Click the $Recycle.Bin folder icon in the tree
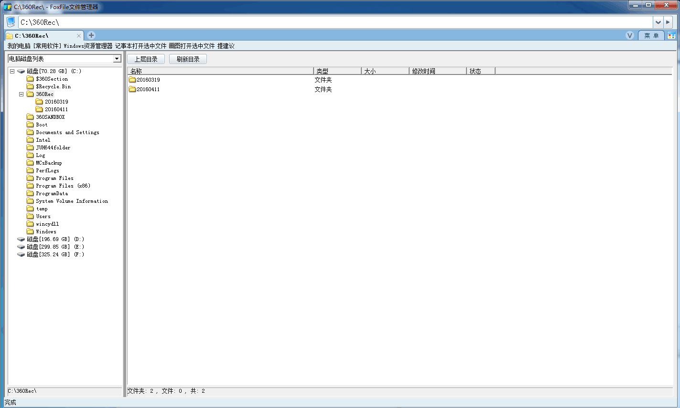This screenshot has width=680, height=408. click(30, 86)
